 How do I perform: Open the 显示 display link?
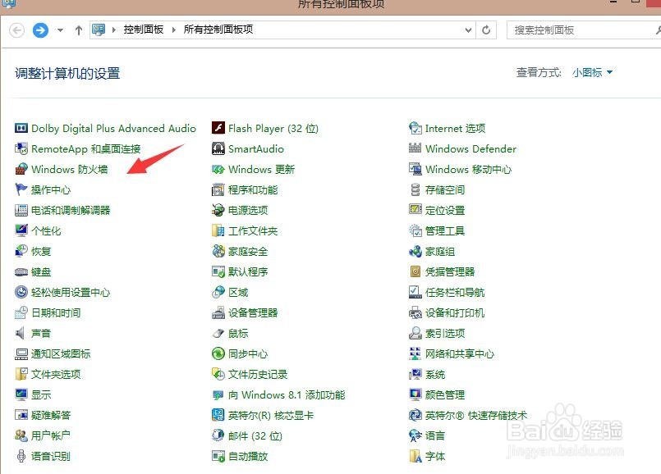(41, 394)
